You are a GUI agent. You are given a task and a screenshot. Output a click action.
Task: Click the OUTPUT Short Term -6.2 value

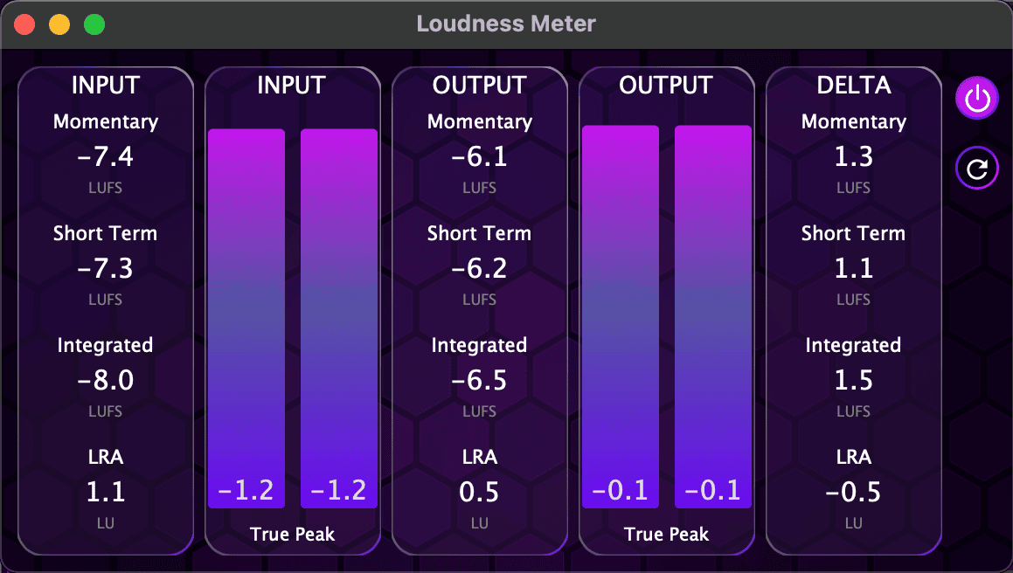pos(479,268)
